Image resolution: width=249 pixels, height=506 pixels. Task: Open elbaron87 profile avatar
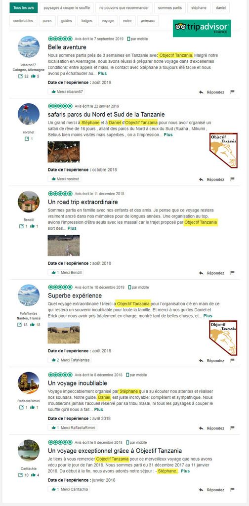(29, 47)
